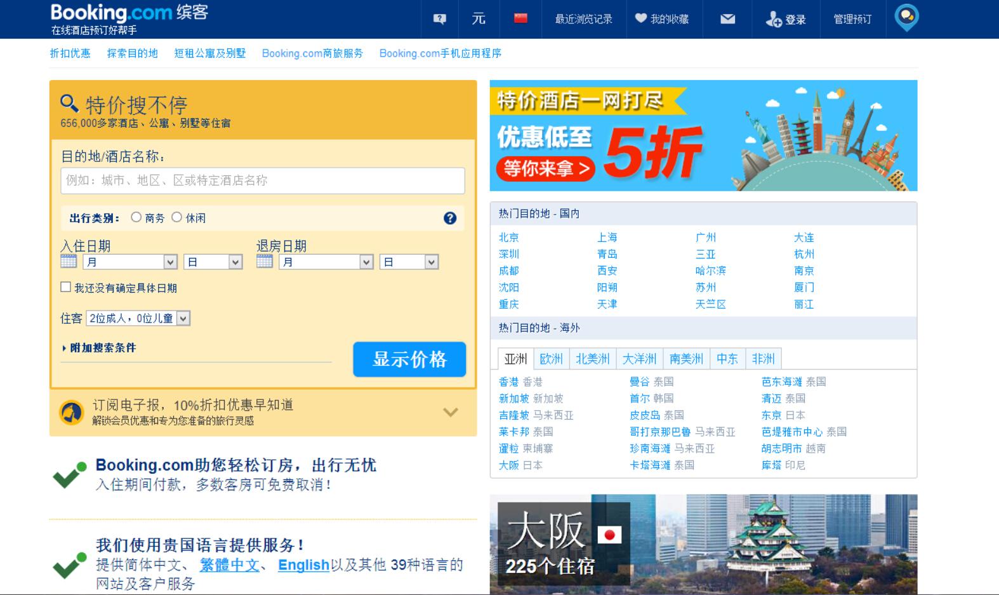Select 新加坡 destination link

514,398
